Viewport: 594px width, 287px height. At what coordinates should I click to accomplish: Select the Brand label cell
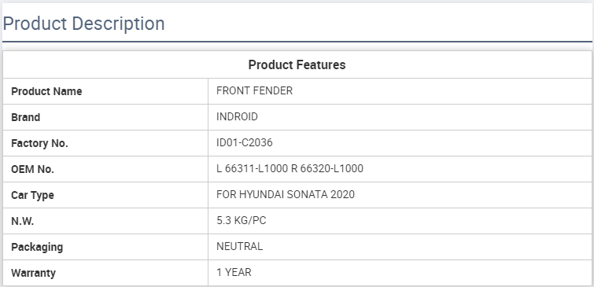[x=105, y=117]
